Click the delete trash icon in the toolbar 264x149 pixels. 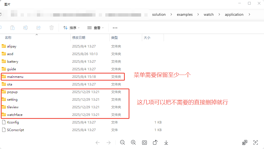(52, 28)
